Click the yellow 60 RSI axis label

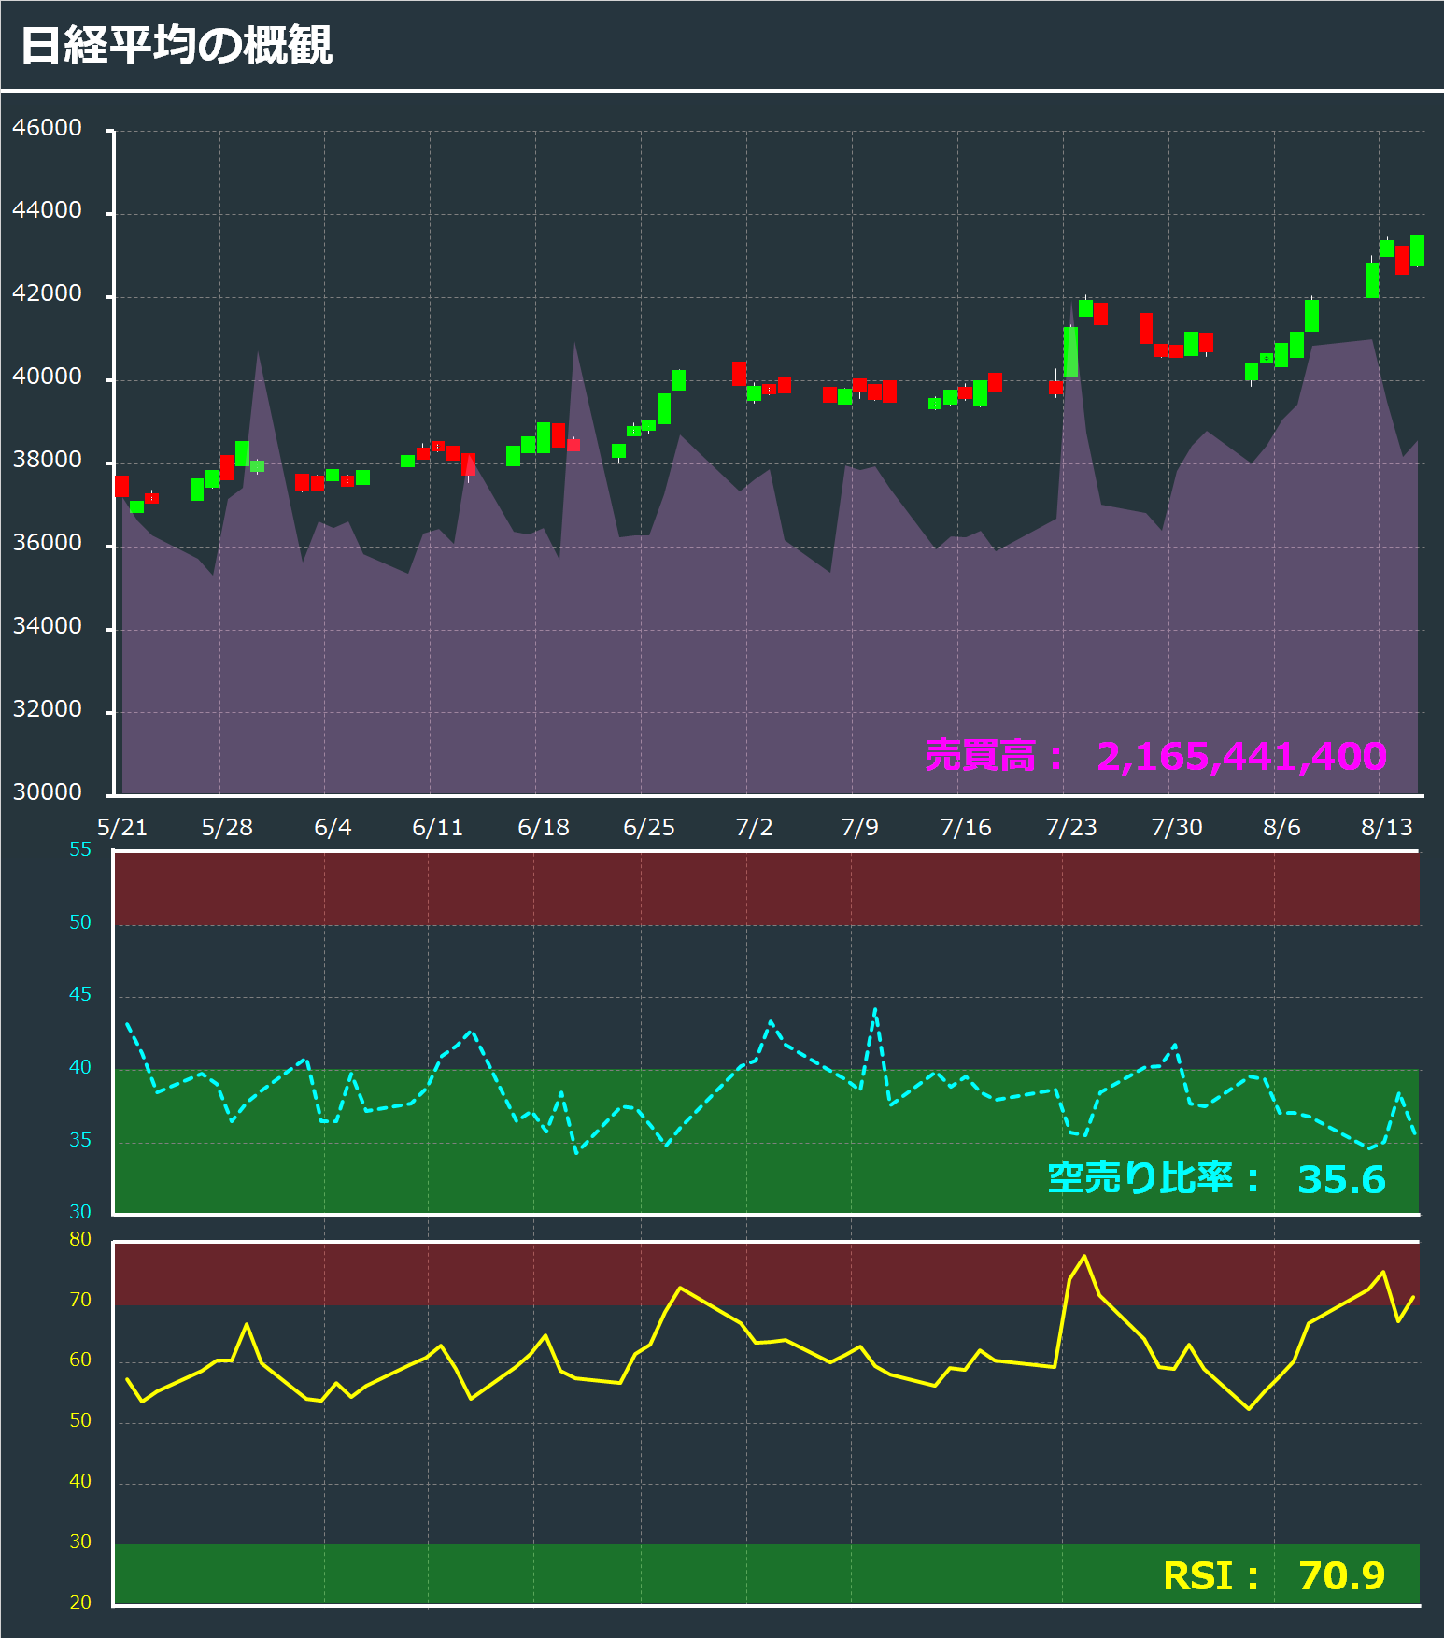80,1360
